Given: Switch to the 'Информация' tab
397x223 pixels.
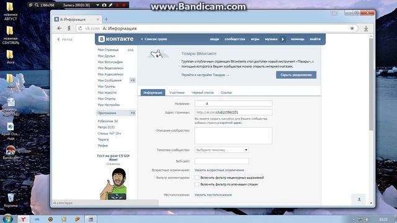Looking at the screenshot, I should pyautogui.click(x=153, y=92).
